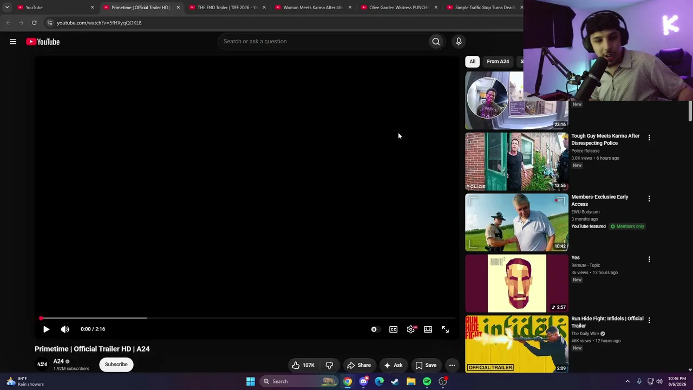693x390 pixels.
Task: Open File Explorer from taskbar
Action: point(411,381)
